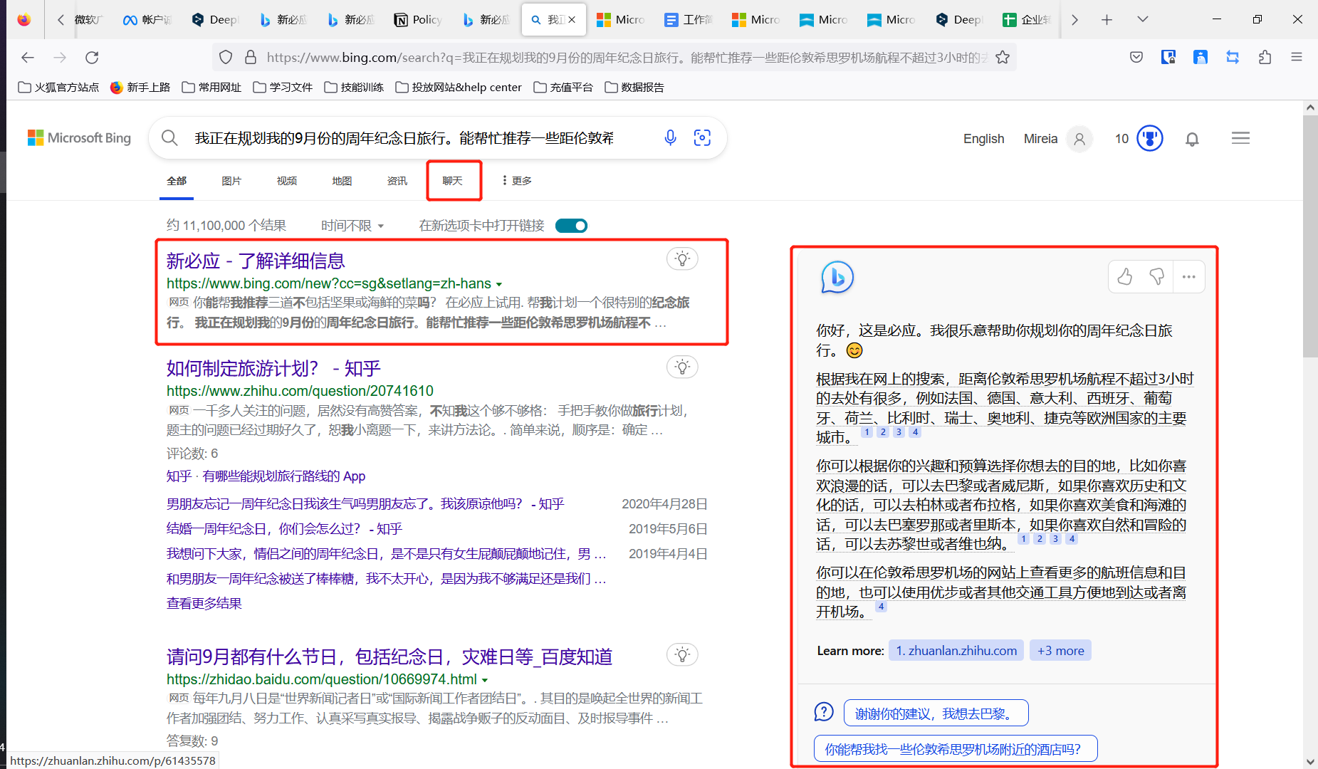This screenshot has height=769, width=1318.
Task: Open the 更多 search categories menu
Action: tap(518, 181)
